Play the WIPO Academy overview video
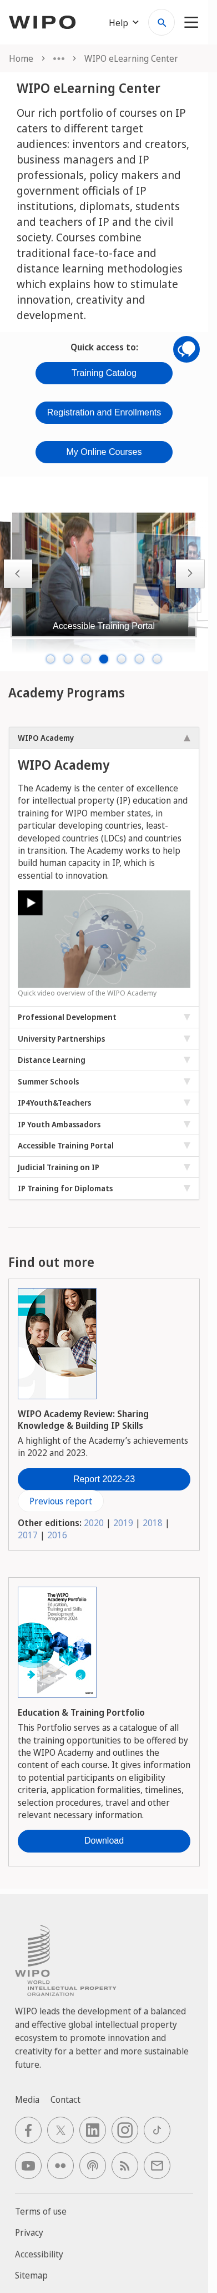This screenshot has width=217, height=2293. [x=30, y=903]
